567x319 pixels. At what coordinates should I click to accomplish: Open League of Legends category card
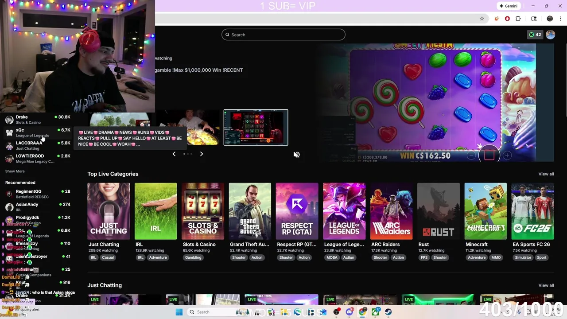click(x=344, y=211)
